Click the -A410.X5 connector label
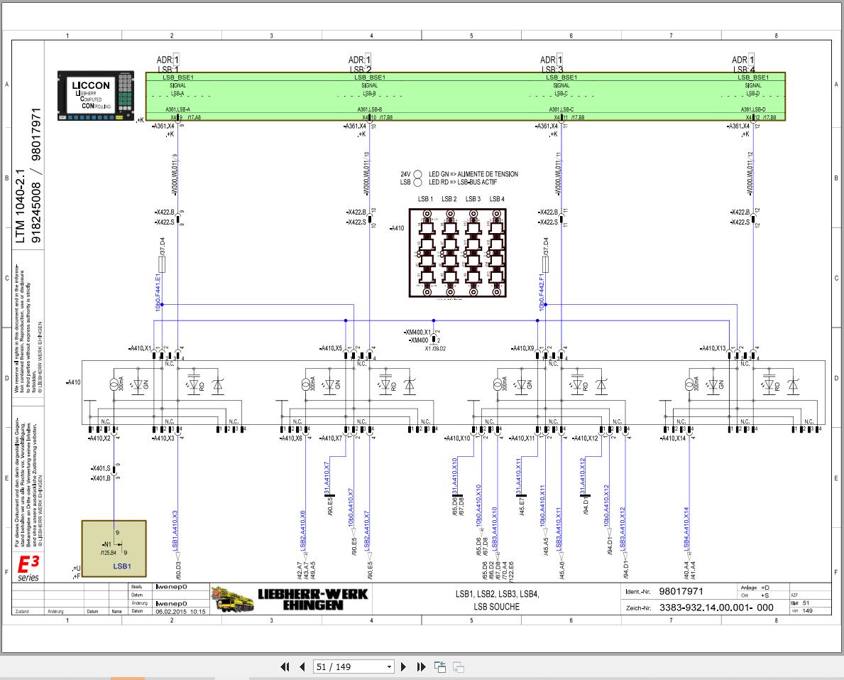Viewport: 844px width, 680px height. tap(331, 349)
